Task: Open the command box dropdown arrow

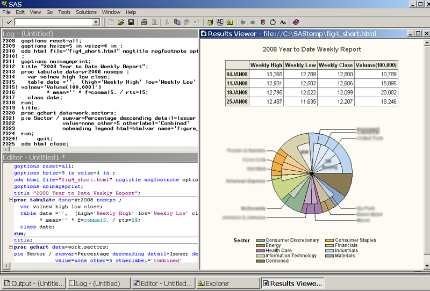Action: (96, 22)
